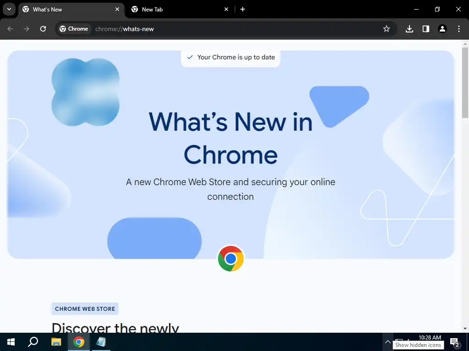The image size is (469, 351).
Task: Go back to previous page
Action: click(x=10, y=29)
